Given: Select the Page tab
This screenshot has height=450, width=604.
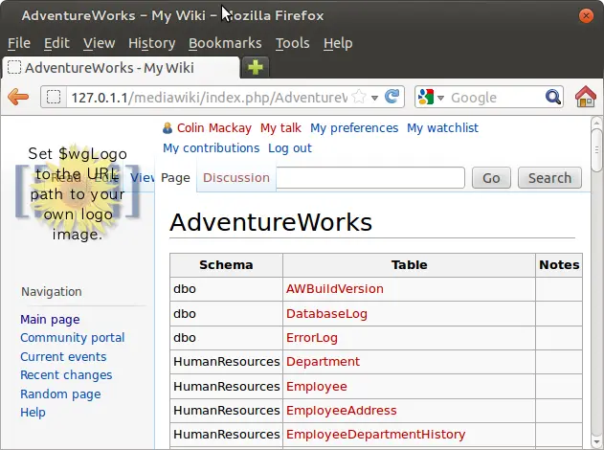Looking at the screenshot, I should (x=175, y=178).
